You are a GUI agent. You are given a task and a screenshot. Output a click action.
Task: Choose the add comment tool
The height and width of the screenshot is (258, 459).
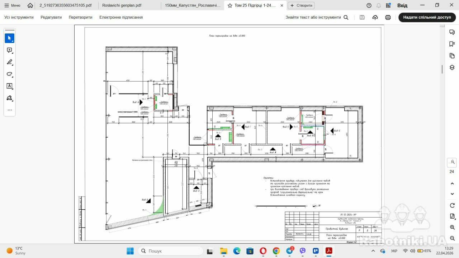pos(10,50)
